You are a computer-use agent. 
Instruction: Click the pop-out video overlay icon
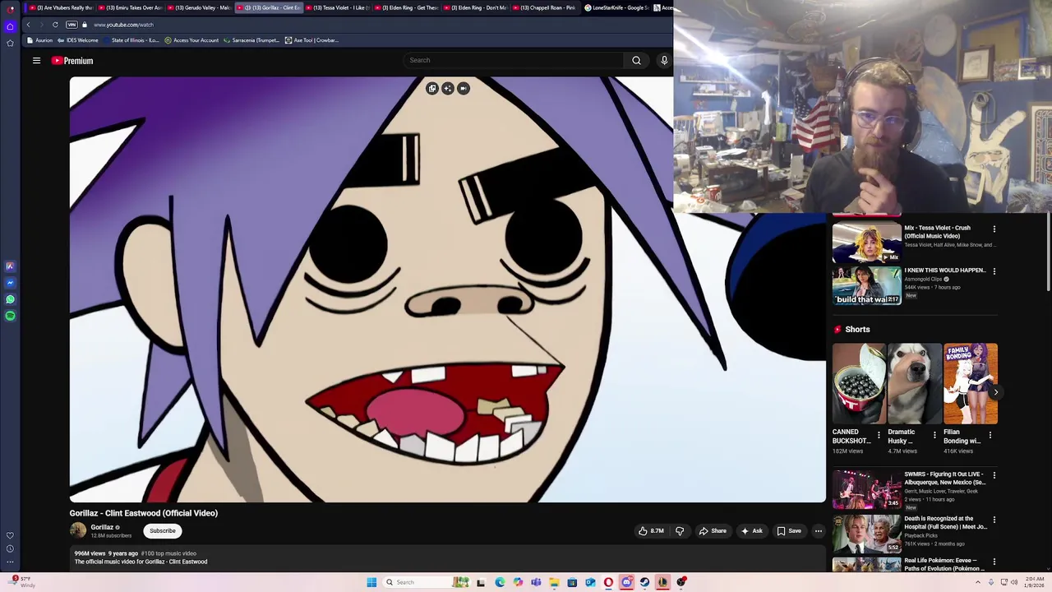[x=432, y=88]
